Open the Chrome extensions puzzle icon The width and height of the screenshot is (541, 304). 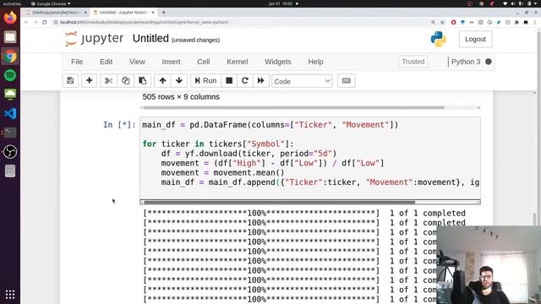516,23
